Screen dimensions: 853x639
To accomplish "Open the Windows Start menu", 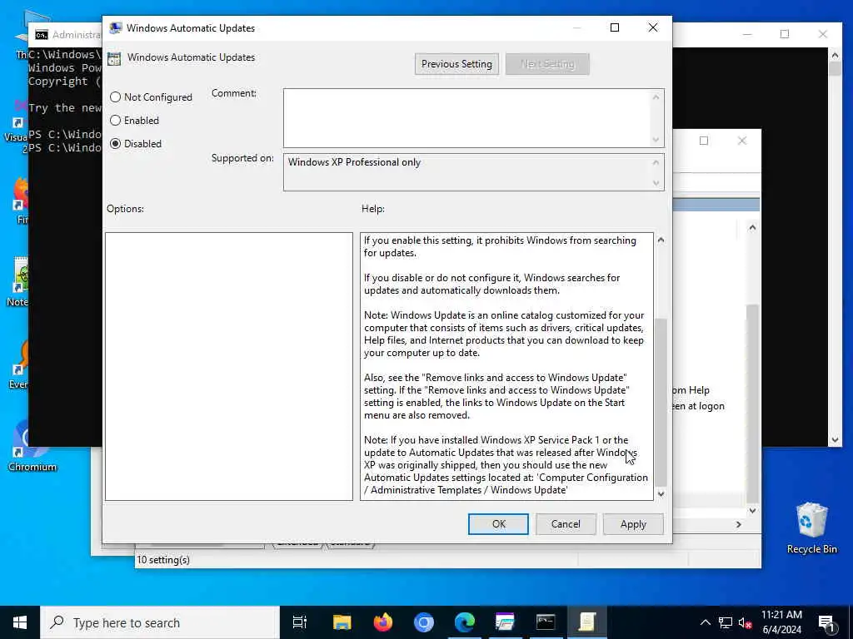I will [x=20, y=622].
